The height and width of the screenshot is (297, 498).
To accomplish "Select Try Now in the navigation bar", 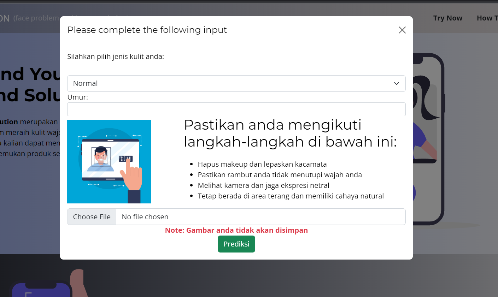I will tap(447, 18).
